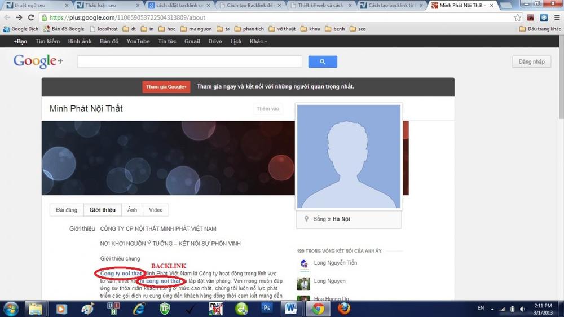The width and height of the screenshot is (564, 317).
Task: Click Long Nguyen's avatar thumbnail
Action: (303, 284)
